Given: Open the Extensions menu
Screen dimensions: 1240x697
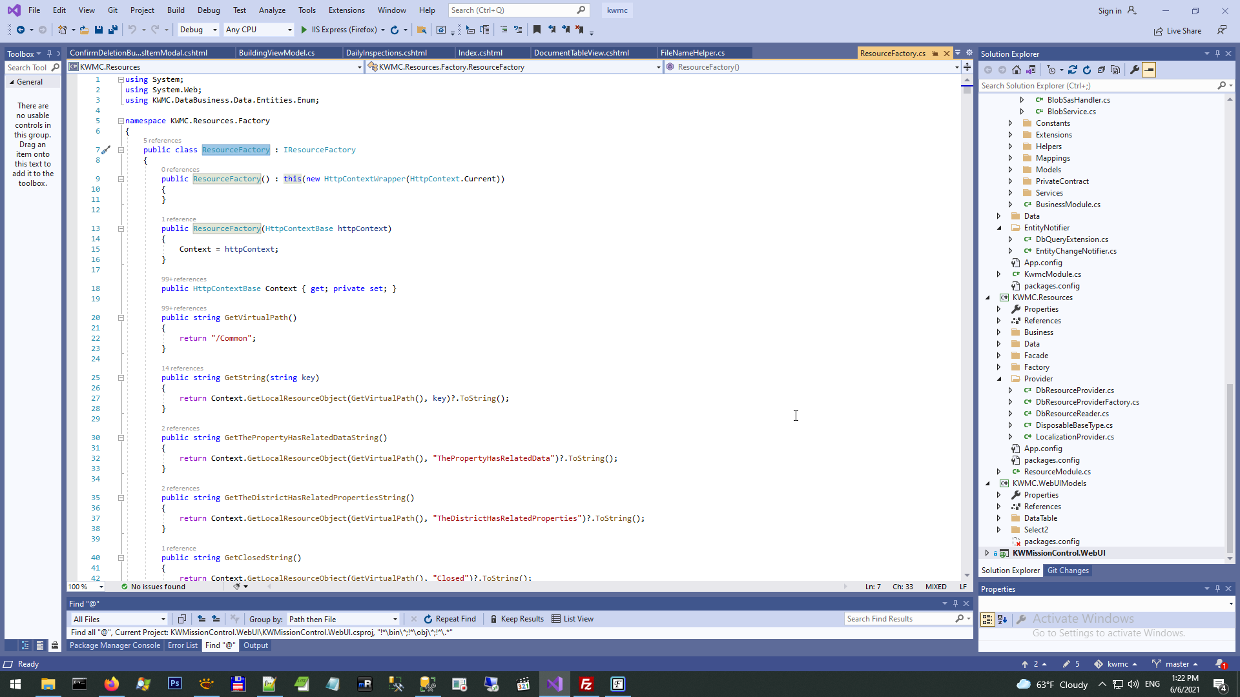Looking at the screenshot, I should tap(346, 10).
